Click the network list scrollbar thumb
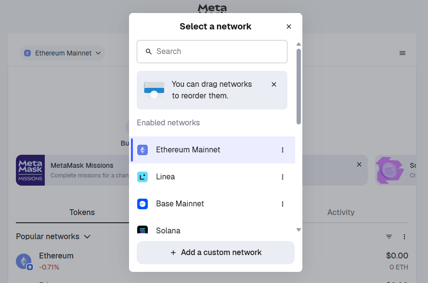Image resolution: width=428 pixels, height=283 pixels. pos(298,86)
